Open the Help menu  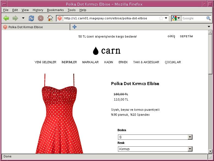(83, 10)
